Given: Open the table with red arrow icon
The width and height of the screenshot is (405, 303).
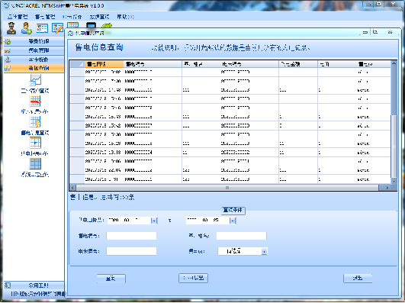Looking at the screenshot, I should [x=35, y=101].
